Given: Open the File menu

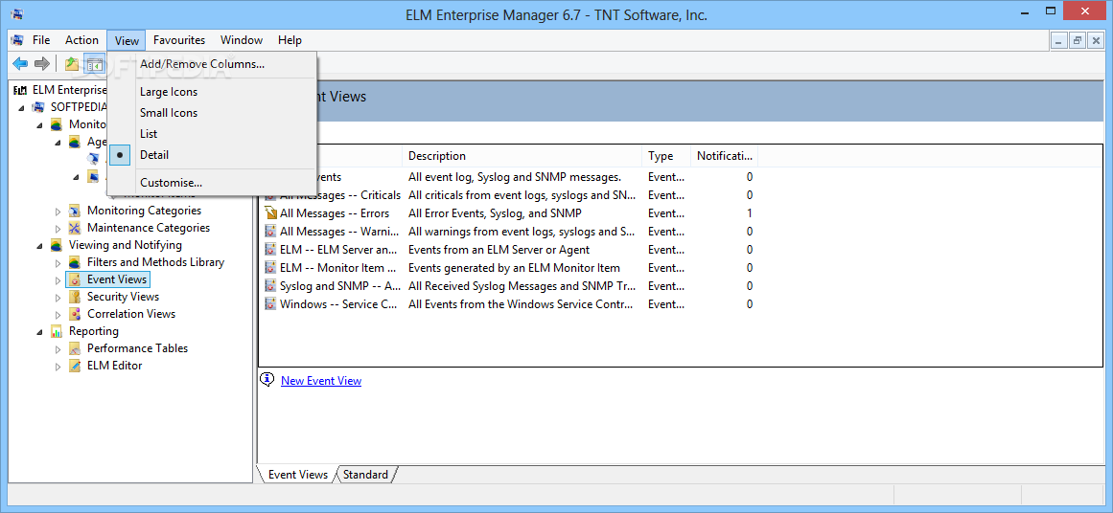Looking at the screenshot, I should [x=41, y=40].
